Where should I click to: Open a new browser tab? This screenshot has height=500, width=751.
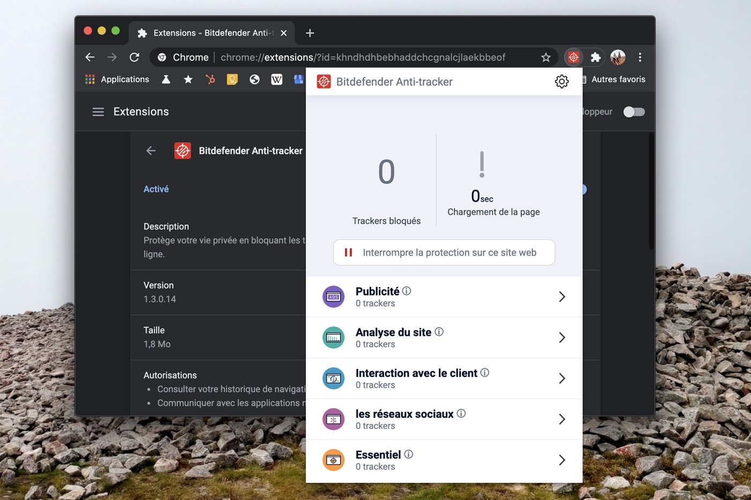(x=310, y=33)
